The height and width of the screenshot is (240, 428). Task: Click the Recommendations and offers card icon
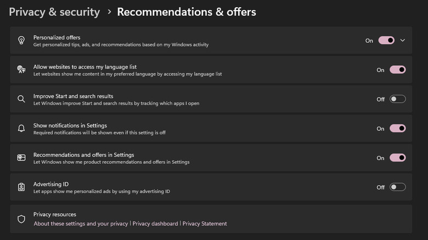point(21,158)
